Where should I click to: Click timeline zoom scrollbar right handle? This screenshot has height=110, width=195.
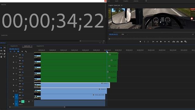coord(65,107)
